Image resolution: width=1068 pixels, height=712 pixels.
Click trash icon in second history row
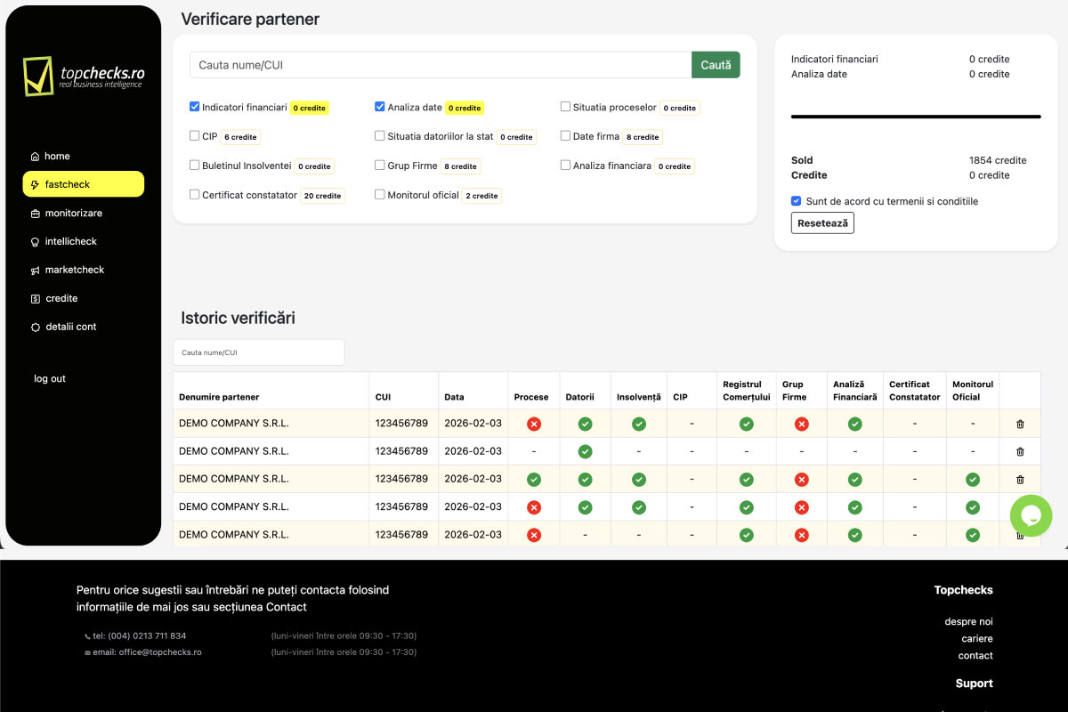1020,452
